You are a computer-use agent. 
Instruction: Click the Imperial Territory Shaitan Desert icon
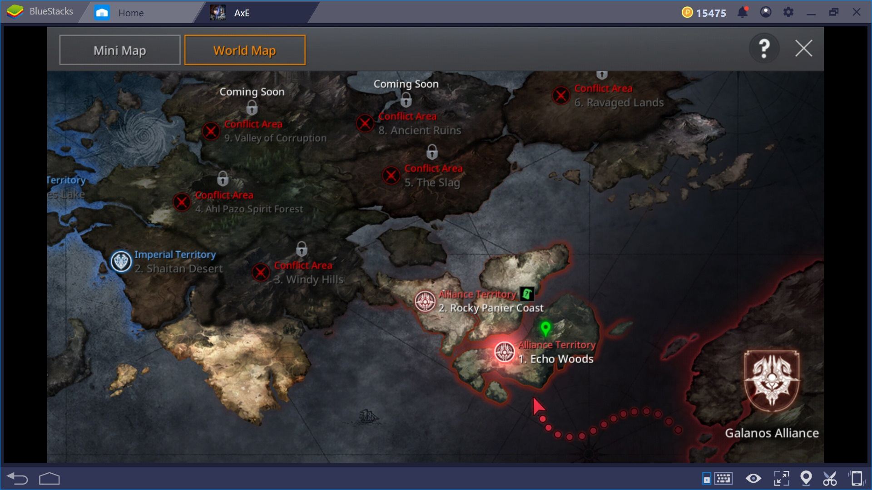coord(120,261)
